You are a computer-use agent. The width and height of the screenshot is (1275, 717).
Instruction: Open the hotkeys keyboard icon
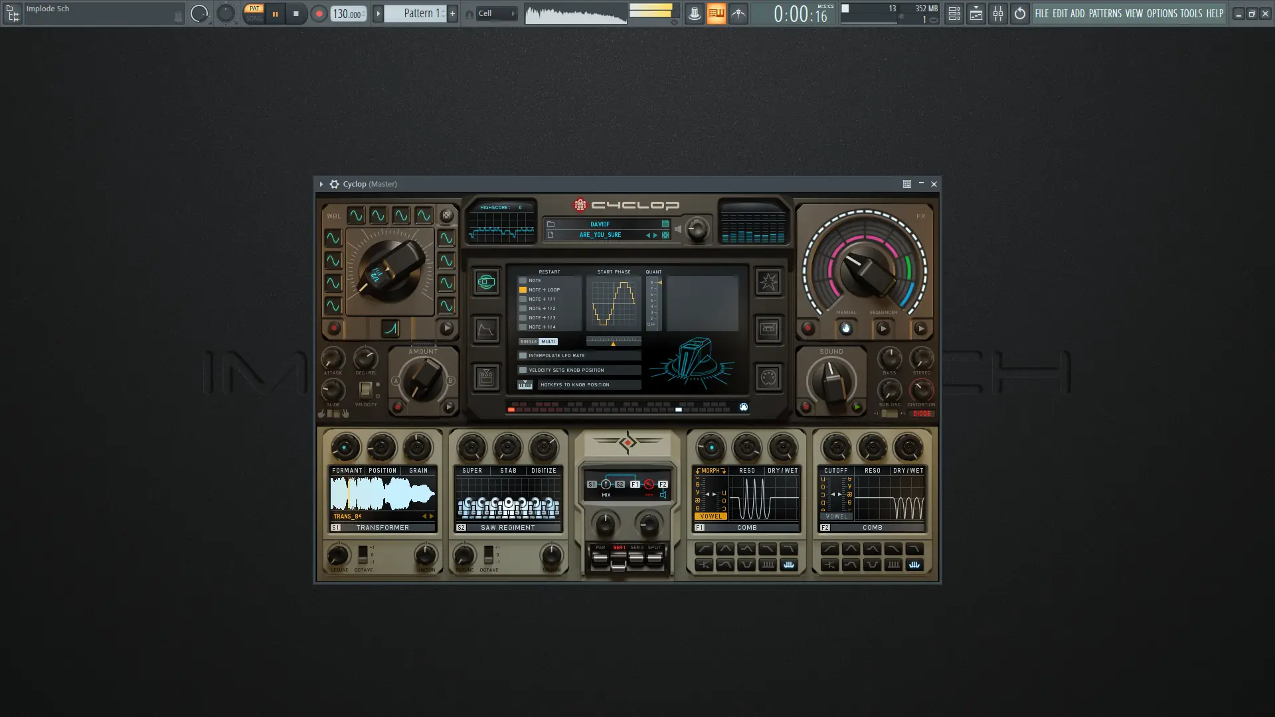(525, 385)
